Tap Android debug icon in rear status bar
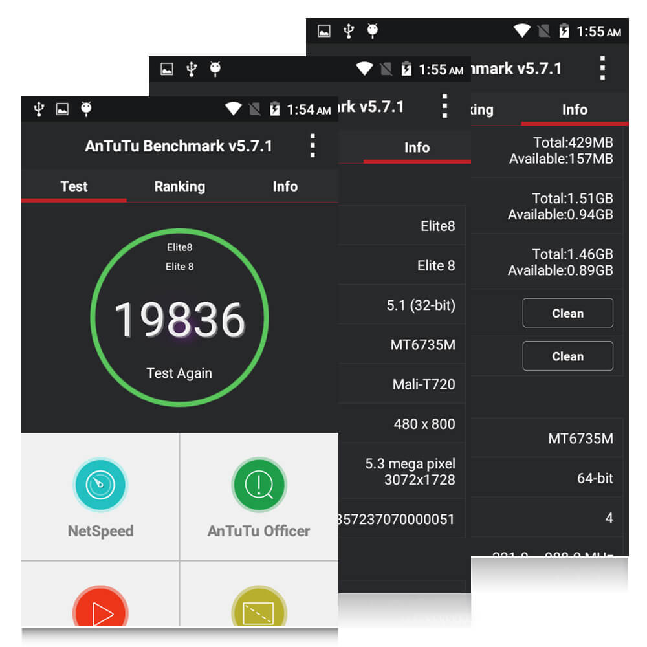This screenshot has width=647, height=647. [373, 31]
